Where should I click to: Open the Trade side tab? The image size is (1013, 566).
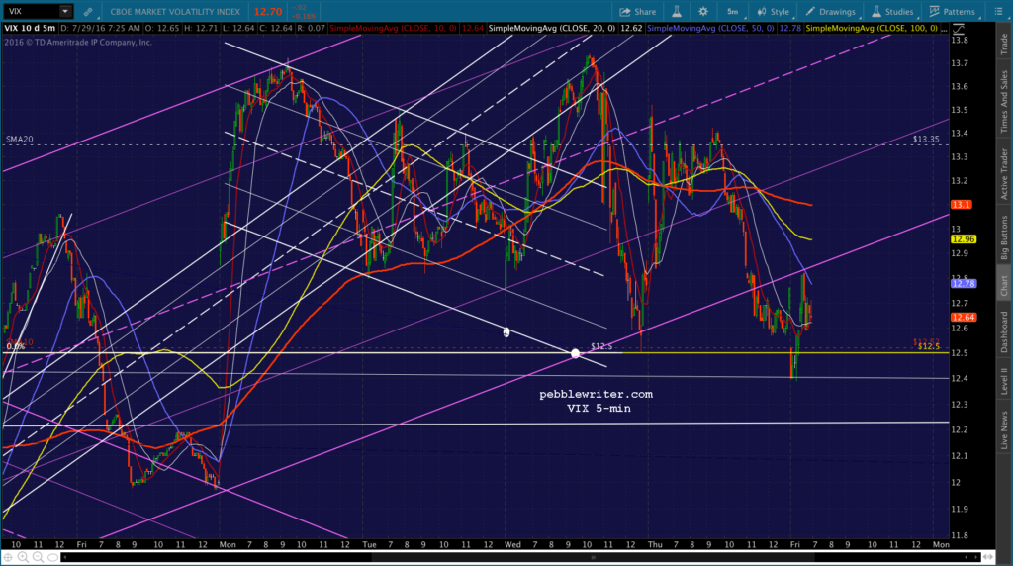pos(1004,44)
